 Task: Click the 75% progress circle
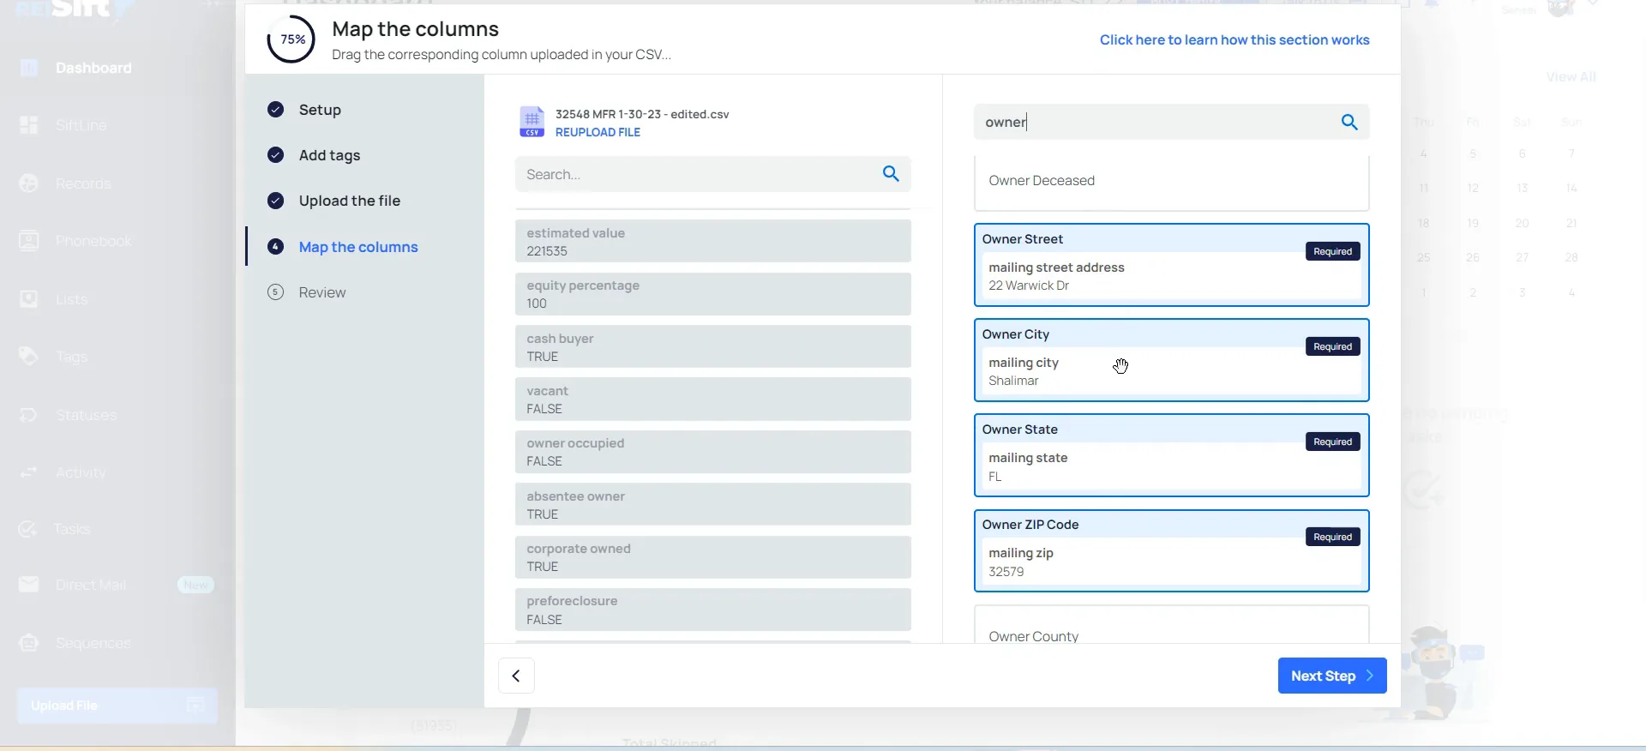click(x=291, y=39)
